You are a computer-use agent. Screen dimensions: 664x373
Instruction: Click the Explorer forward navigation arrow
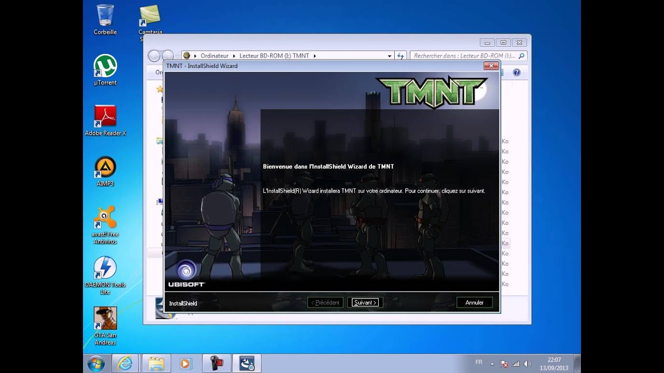168,55
